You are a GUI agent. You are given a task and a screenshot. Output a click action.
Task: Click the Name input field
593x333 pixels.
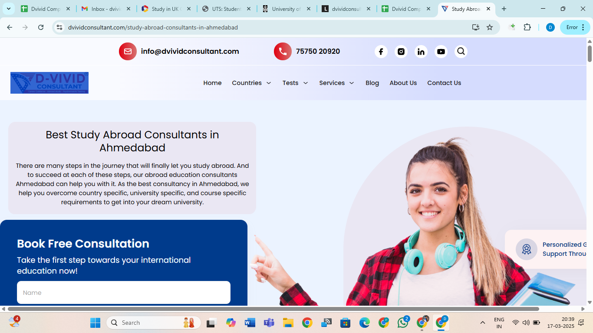click(124, 293)
